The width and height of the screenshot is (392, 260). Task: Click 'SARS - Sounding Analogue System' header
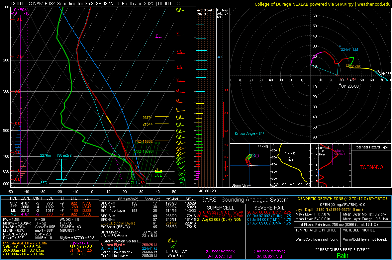[x=245, y=200]
